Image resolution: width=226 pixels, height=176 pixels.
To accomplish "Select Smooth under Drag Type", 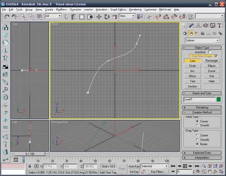I will 197,140.
